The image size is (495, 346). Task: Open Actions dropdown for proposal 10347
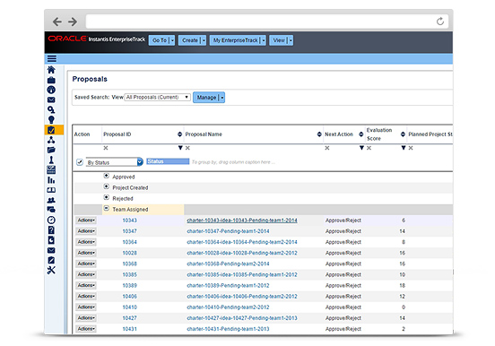(x=86, y=231)
